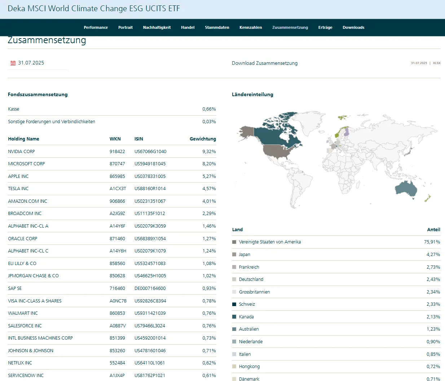Select the Handel tab

click(x=188, y=27)
